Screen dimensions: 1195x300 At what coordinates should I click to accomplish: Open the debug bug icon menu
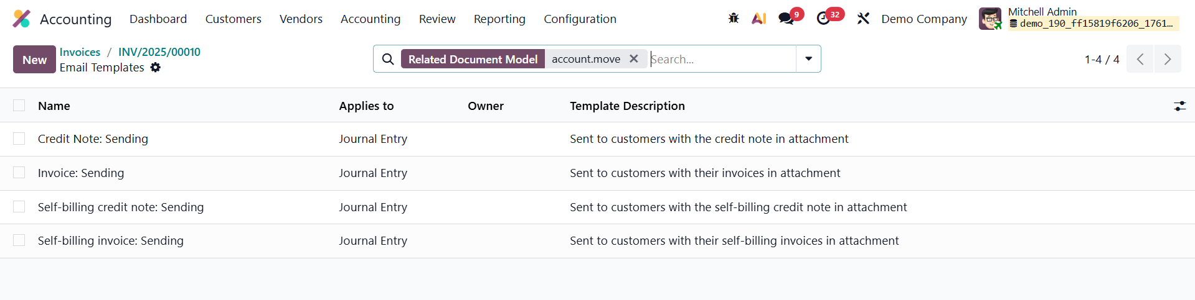pyautogui.click(x=734, y=19)
